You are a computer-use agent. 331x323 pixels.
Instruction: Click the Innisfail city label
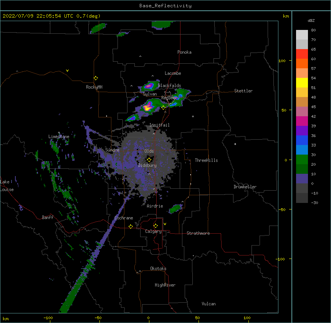(159, 125)
